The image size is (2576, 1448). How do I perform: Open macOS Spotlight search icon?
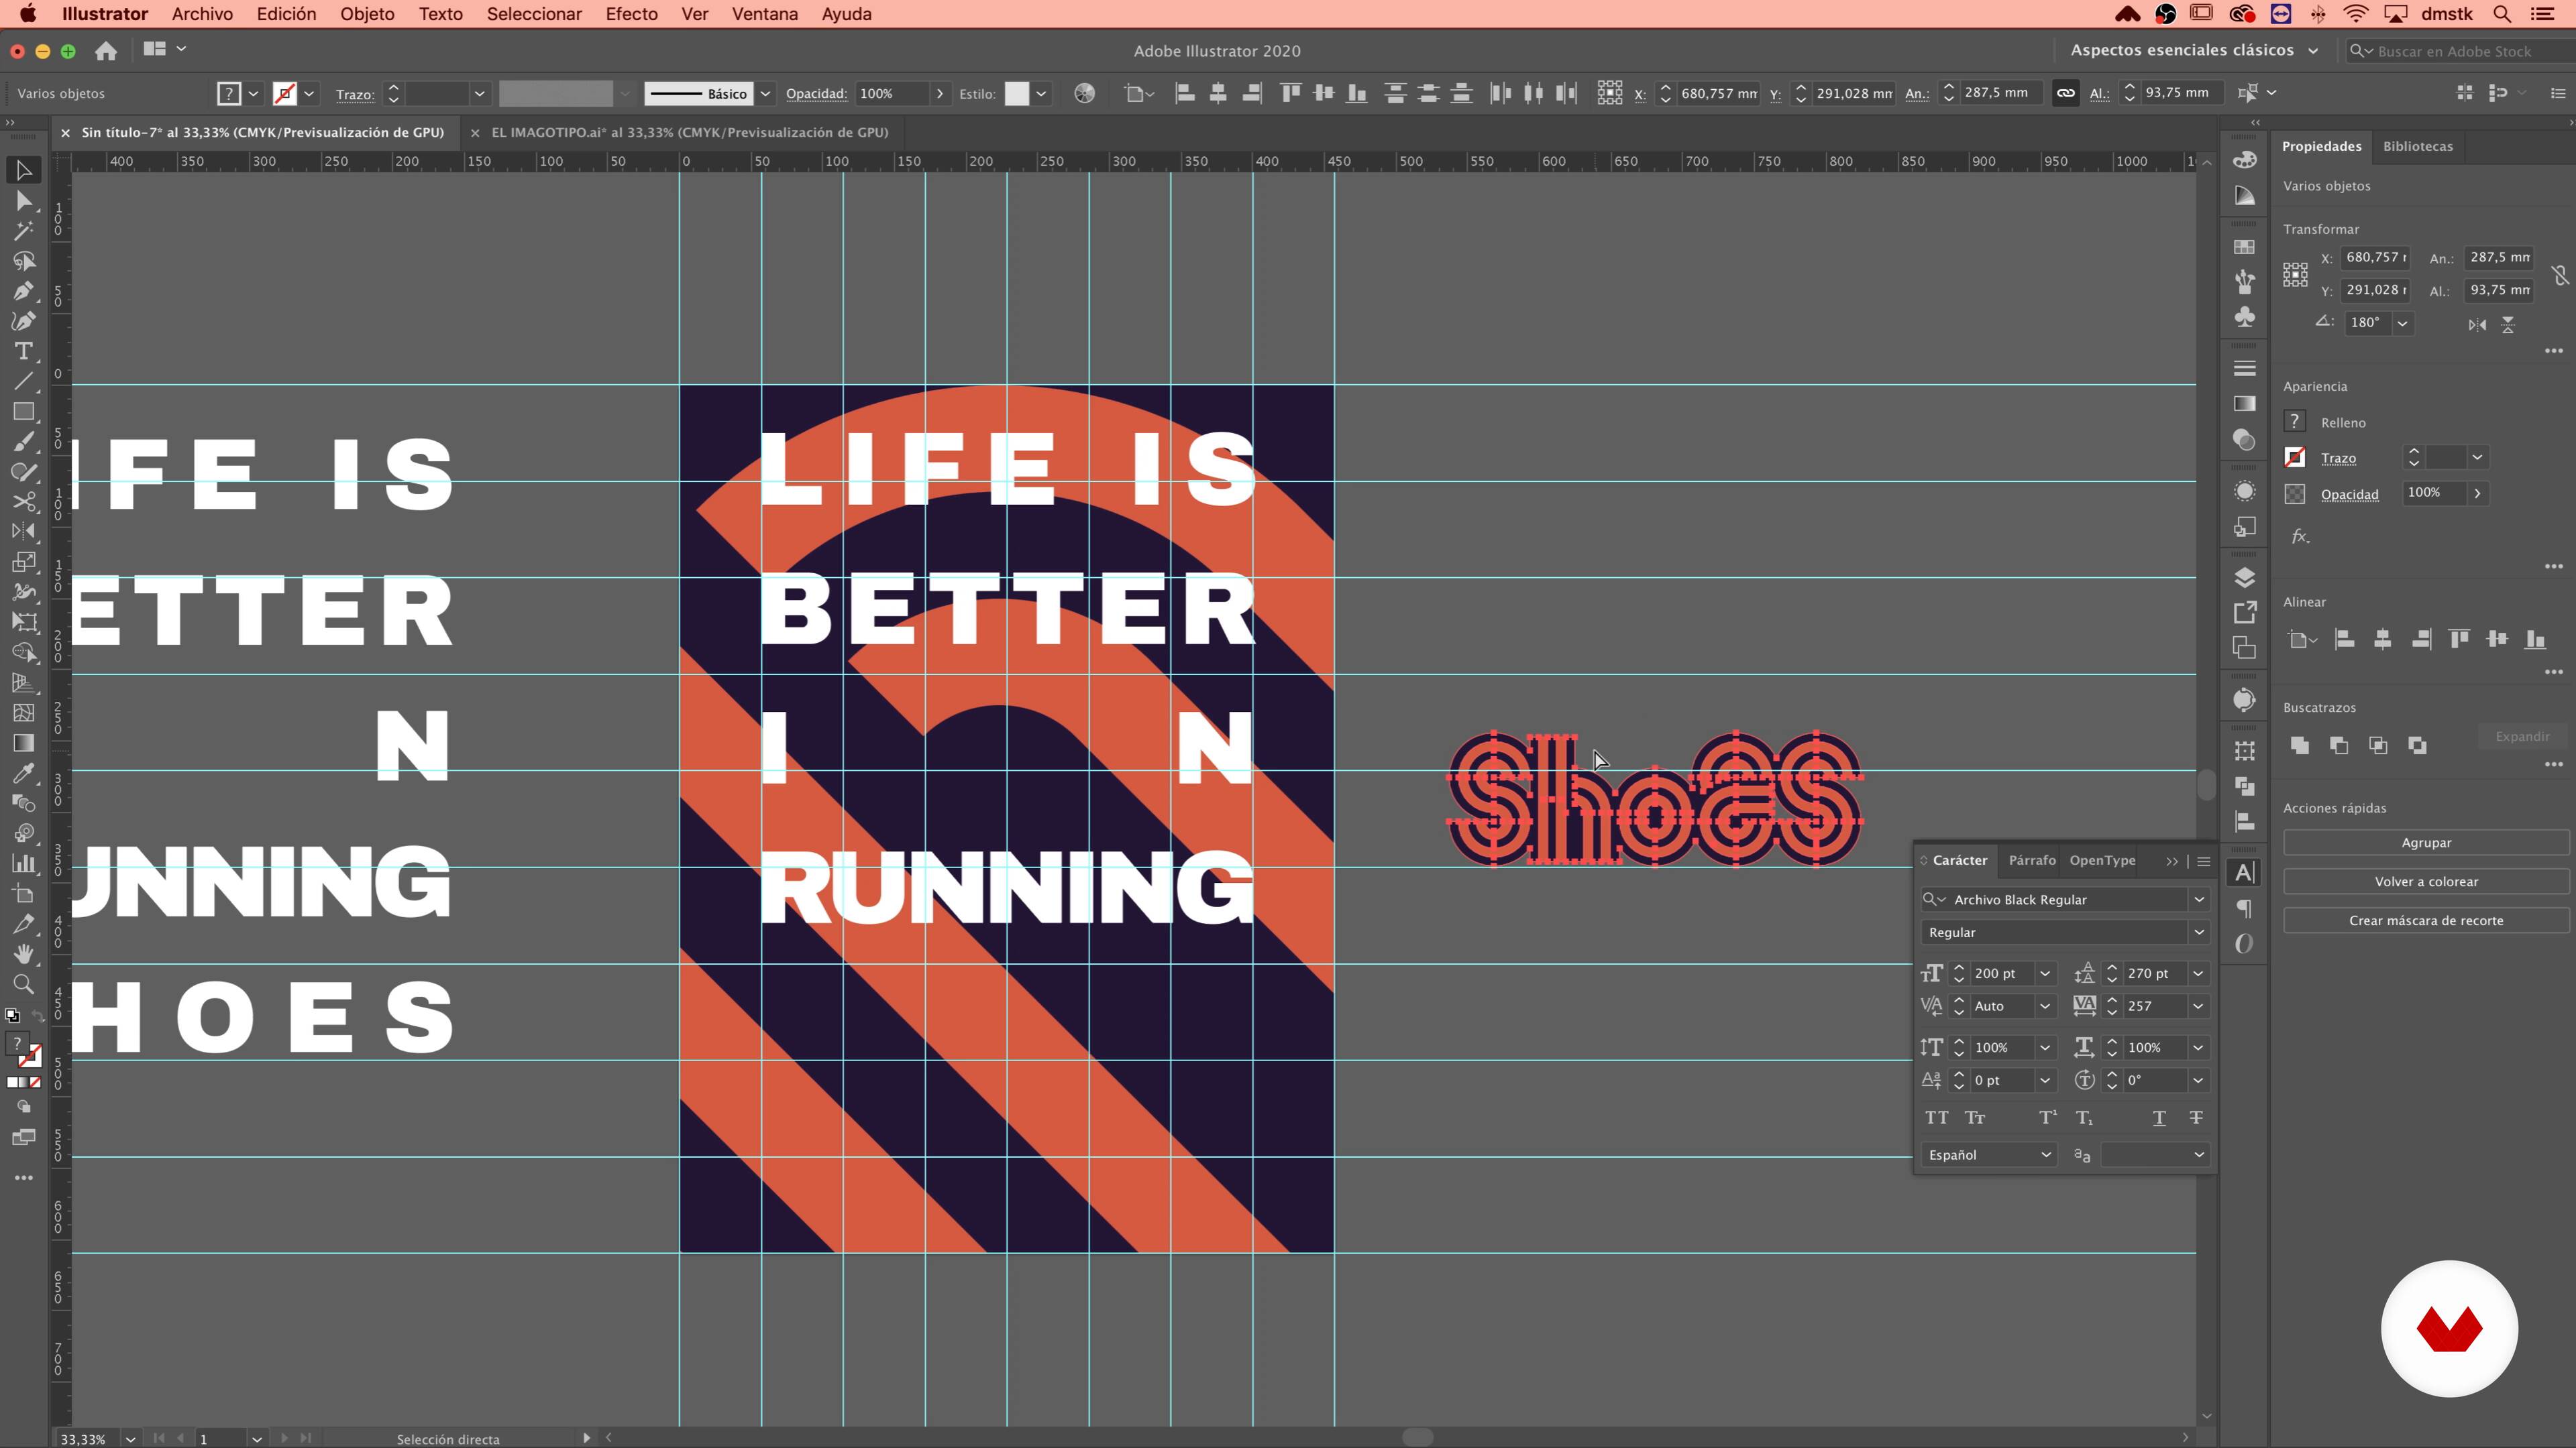tap(2501, 14)
